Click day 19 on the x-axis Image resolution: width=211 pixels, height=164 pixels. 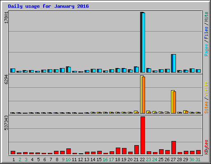pyautogui.click(x=124, y=159)
